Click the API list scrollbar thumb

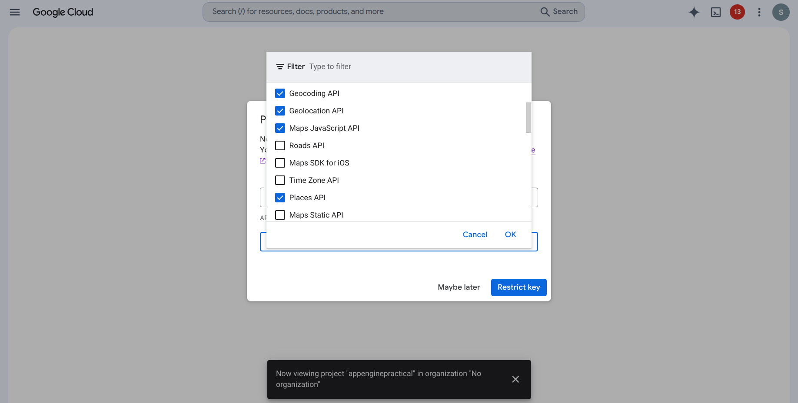coord(529,118)
